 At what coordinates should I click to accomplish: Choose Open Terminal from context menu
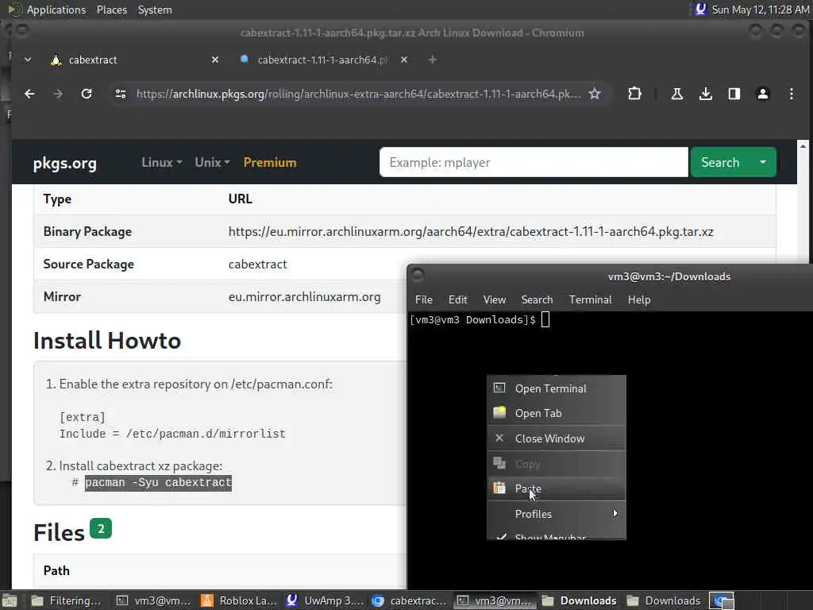557,388
